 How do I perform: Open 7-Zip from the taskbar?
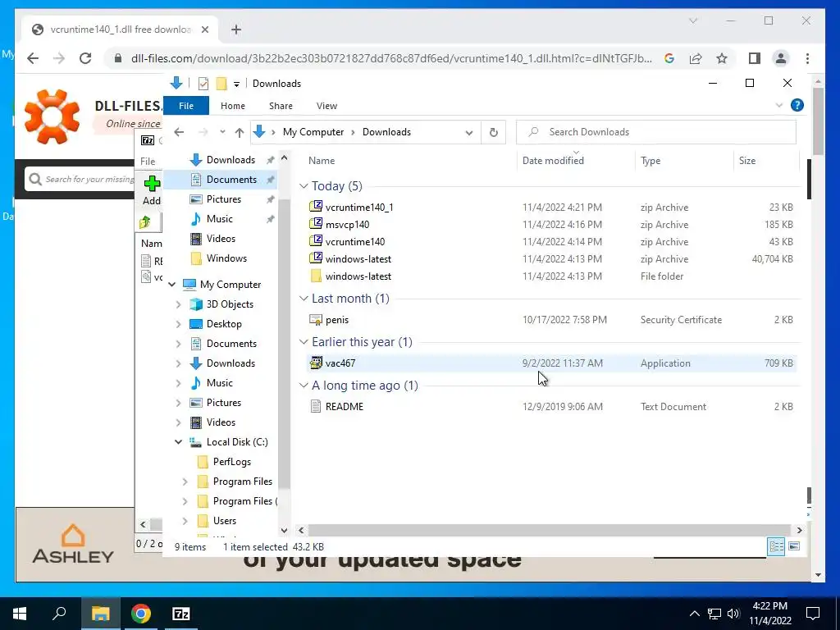coord(181,614)
